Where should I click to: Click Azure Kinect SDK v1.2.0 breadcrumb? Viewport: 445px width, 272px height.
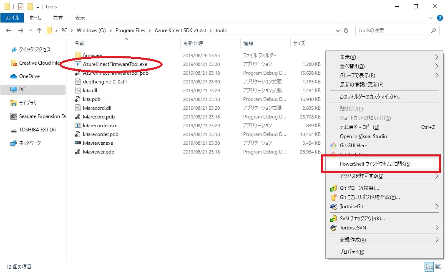point(181,30)
